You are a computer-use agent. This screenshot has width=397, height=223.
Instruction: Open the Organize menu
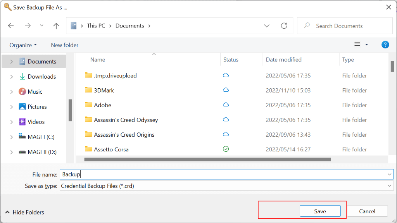23,45
